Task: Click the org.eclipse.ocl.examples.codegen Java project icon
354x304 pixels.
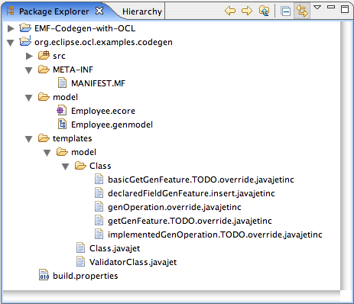Action: coord(25,41)
